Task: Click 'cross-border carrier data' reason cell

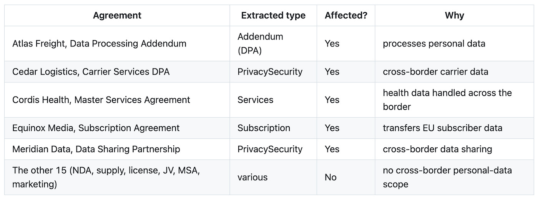Action: point(454,72)
